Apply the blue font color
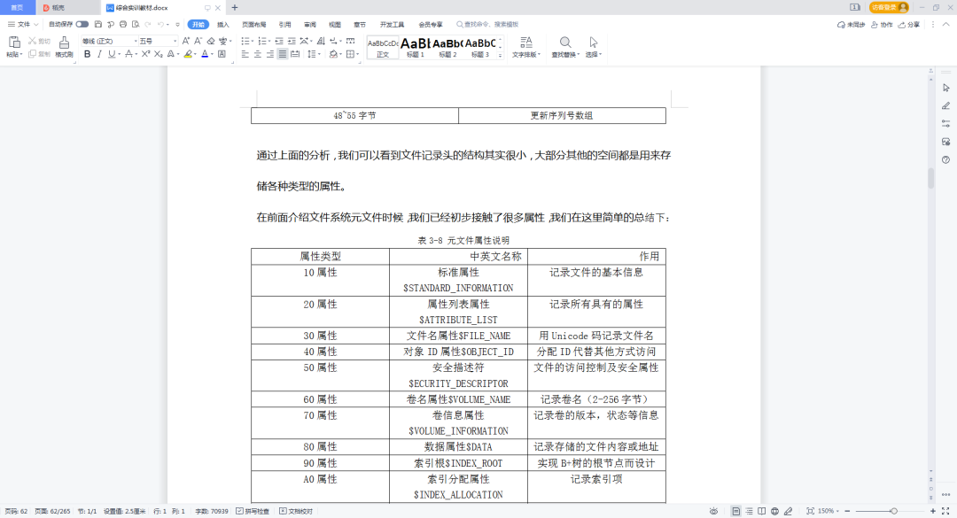Image resolution: width=957 pixels, height=518 pixels. [205, 54]
